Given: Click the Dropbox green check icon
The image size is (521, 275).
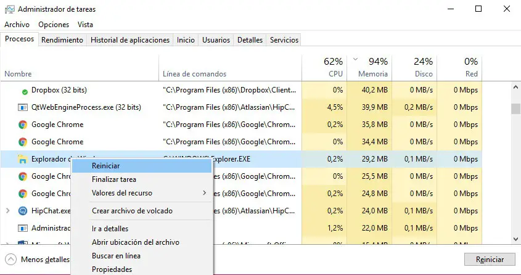Looking at the screenshot, I should pos(25,92).
